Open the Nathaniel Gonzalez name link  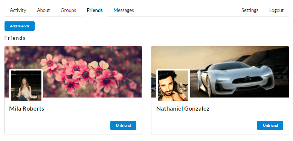pos(183,109)
